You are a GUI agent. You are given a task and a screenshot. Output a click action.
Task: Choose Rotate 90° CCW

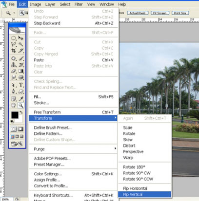(144, 179)
